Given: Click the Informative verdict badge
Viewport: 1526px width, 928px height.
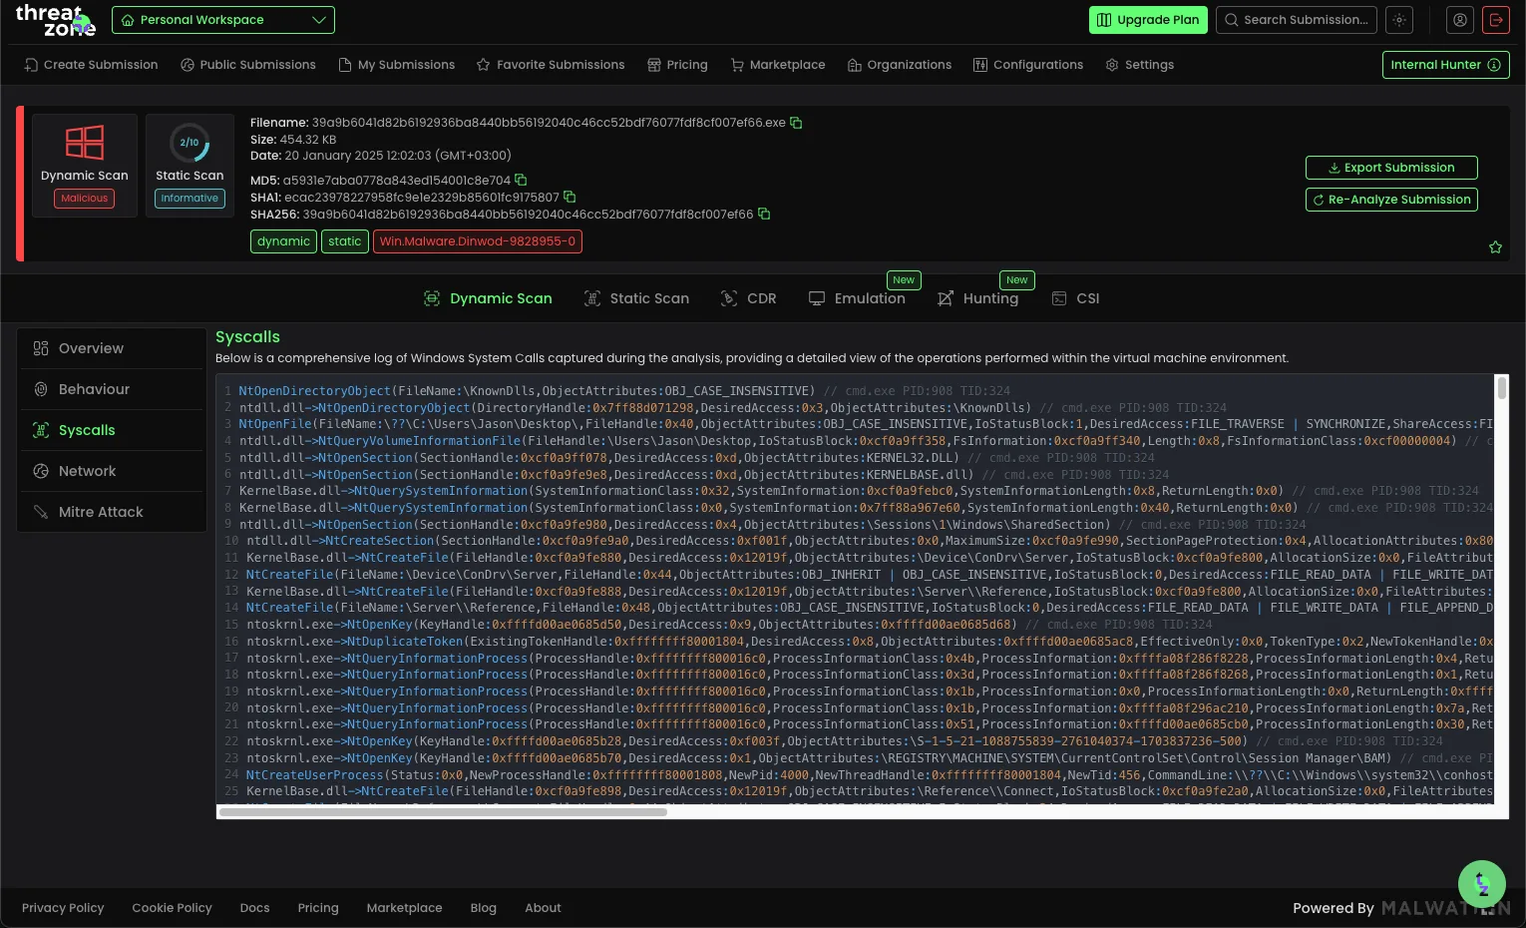Looking at the screenshot, I should point(190,199).
